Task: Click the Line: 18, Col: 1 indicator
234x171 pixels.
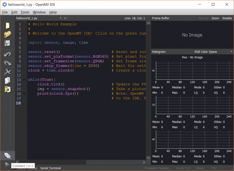Action: (135, 18)
